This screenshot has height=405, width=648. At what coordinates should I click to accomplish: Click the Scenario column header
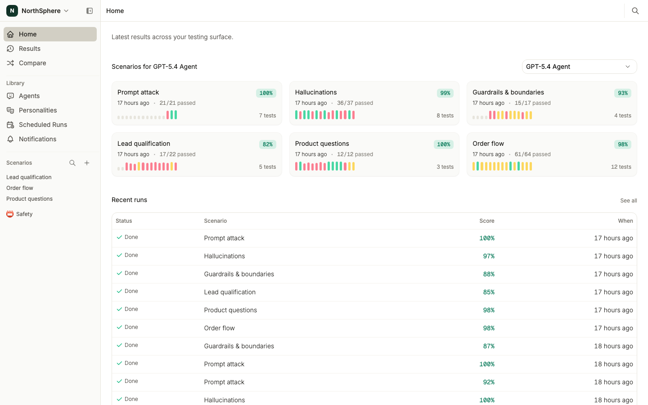[x=216, y=221]
